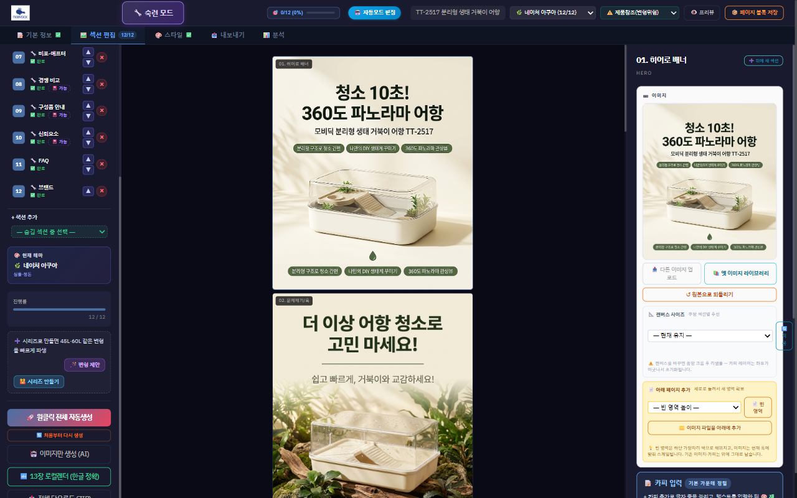Viewport: 797px width, 498px height.
Task: Open the 빈 영역 늘이 dropdown
Action: [x=694, y=407]
